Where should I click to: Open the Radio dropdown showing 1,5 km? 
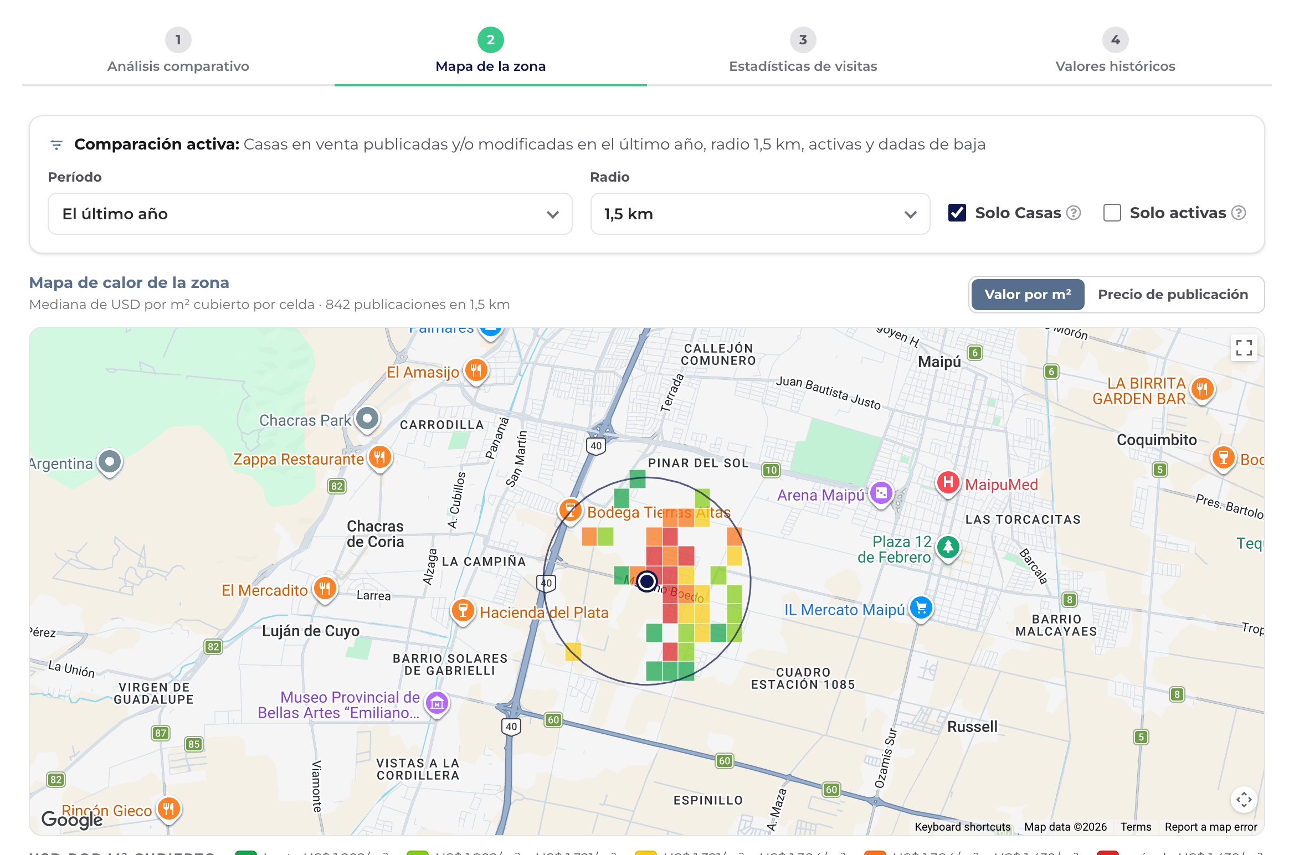click(x=760, y=214)
